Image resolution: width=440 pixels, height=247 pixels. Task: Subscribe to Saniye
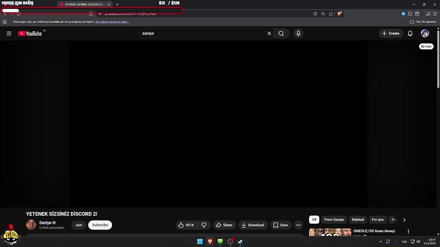pos(100,225)
